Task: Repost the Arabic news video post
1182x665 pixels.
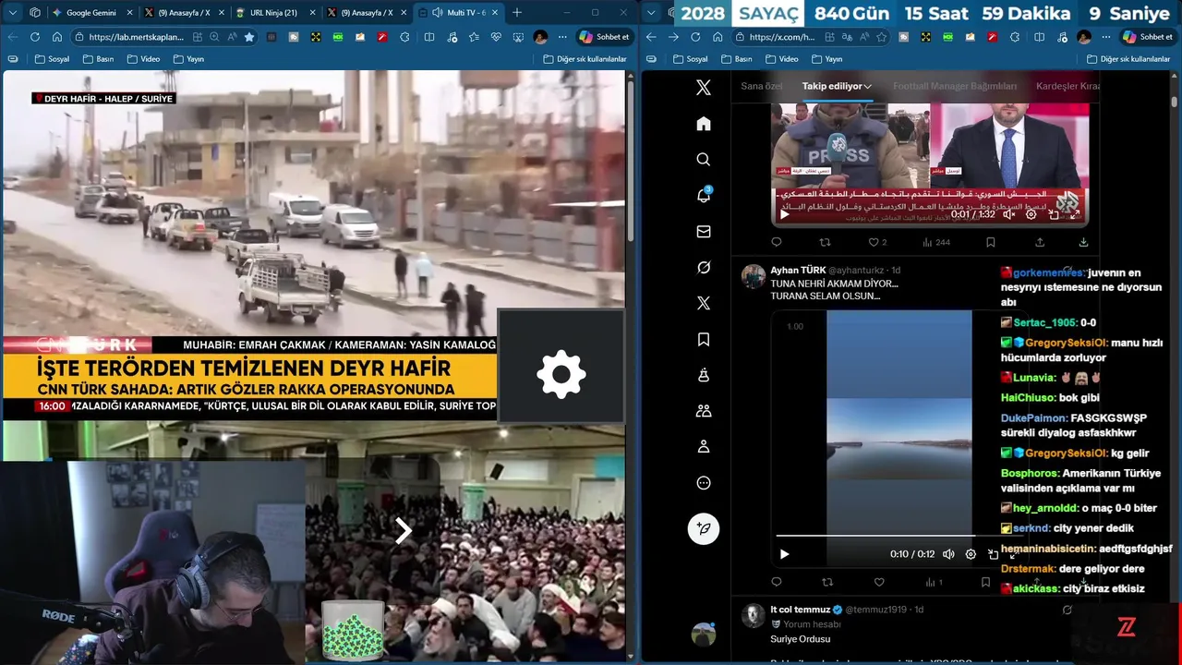Action: (825, 242)
